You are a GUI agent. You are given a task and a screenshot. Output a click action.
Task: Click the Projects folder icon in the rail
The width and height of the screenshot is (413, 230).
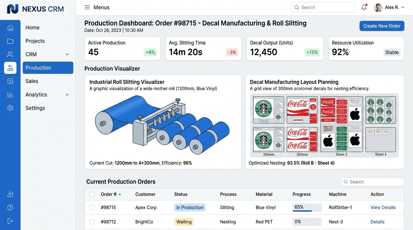(x=10, y=41)
